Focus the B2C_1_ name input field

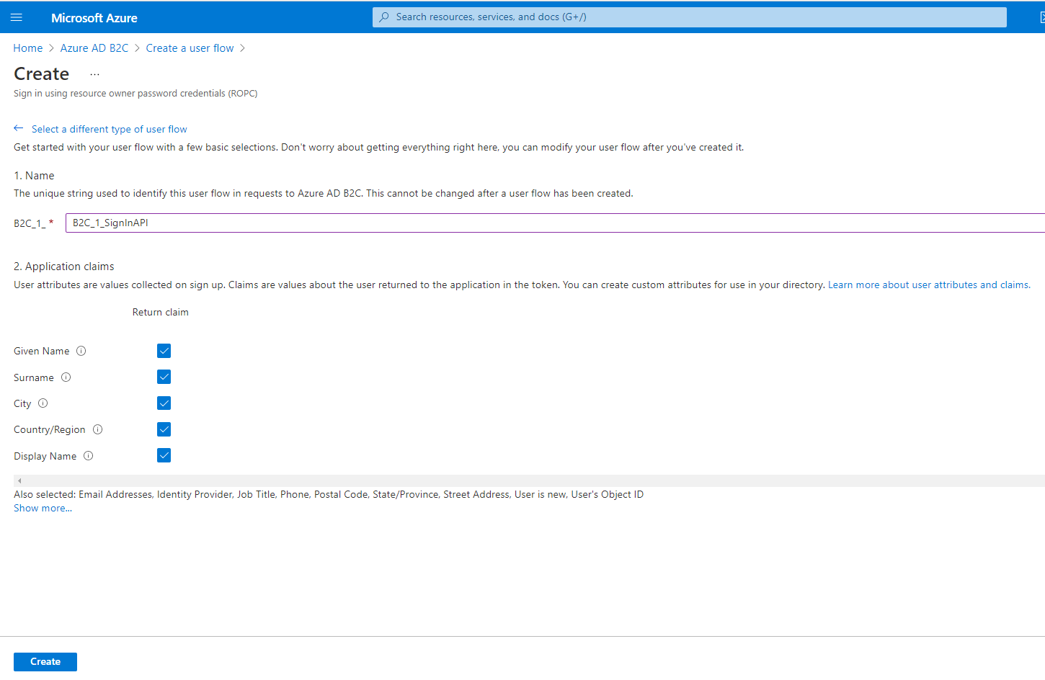coord(288,223)
